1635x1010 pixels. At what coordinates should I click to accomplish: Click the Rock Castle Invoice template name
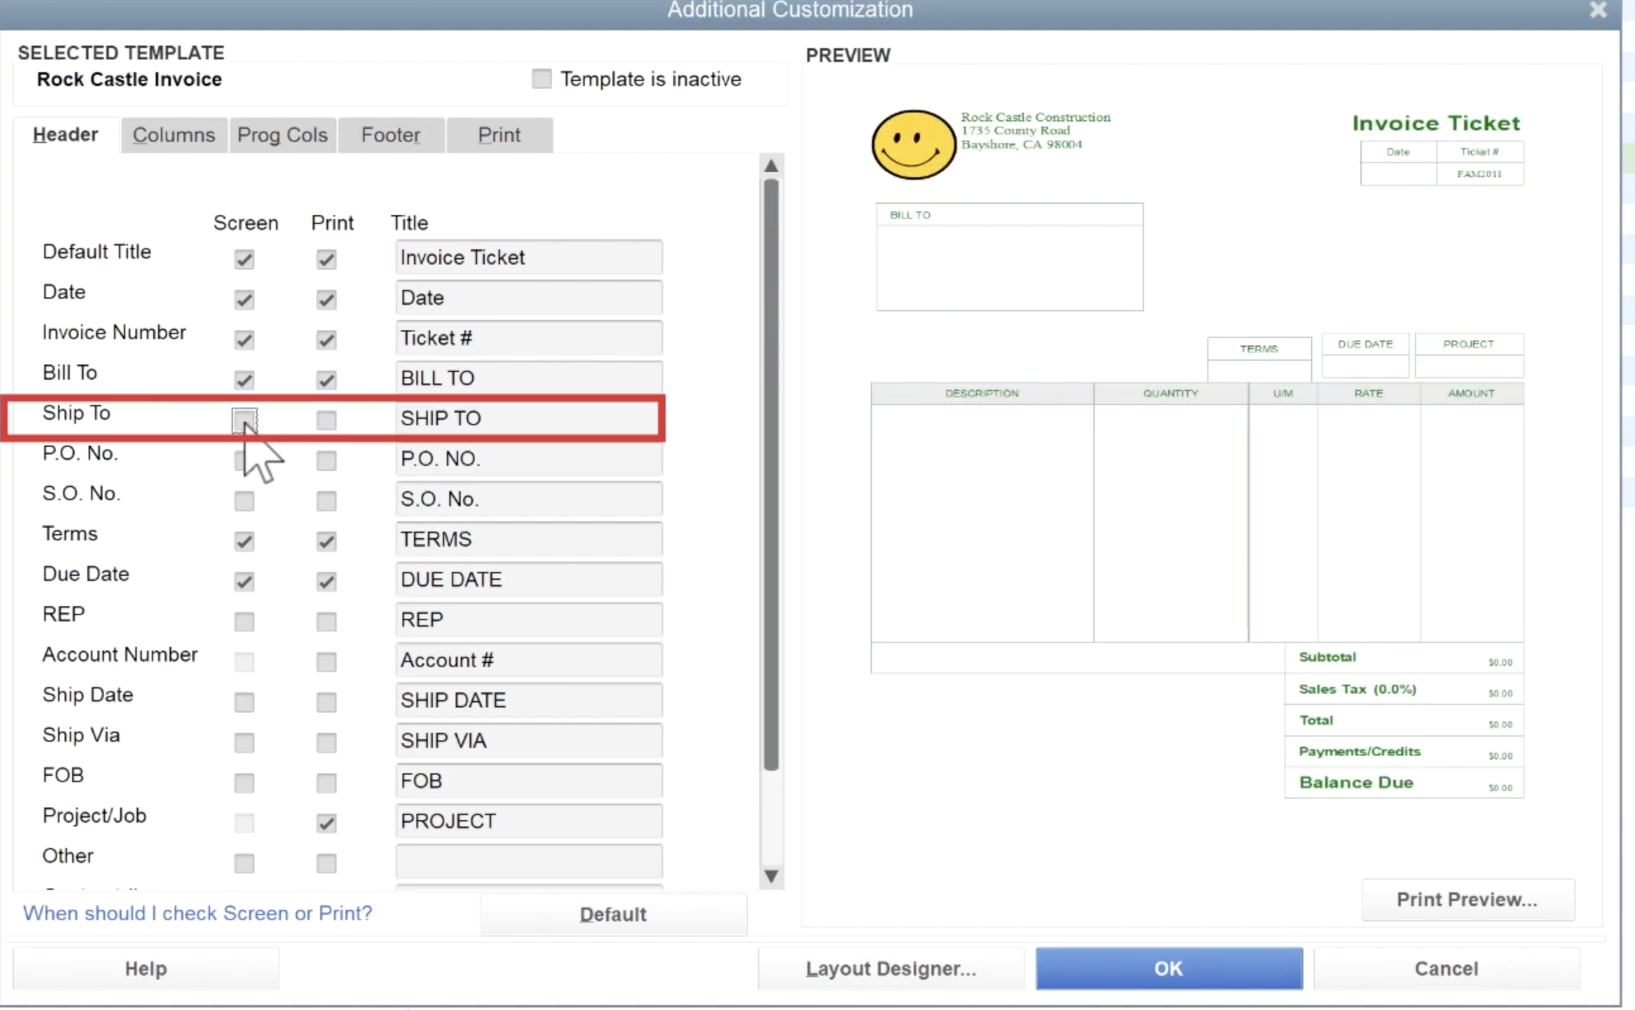pos(130,80)
